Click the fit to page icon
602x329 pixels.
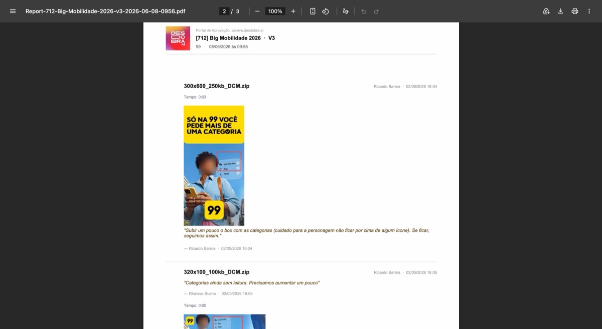[313, 11]
